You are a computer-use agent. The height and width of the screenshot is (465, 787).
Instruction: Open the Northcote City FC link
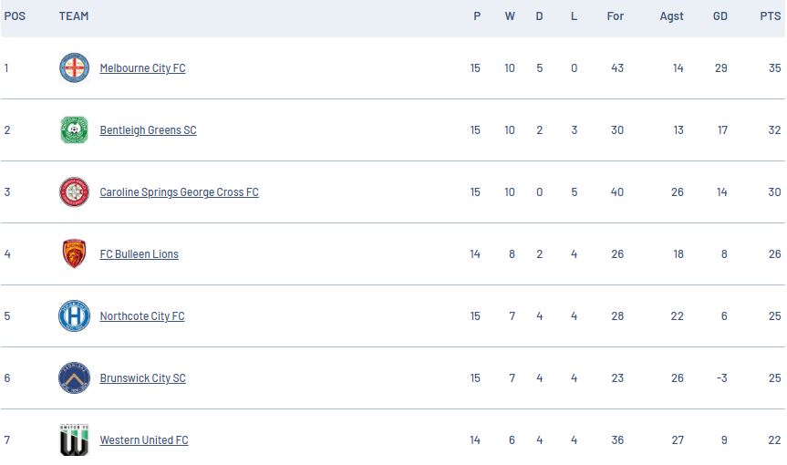pyautogui.click(x=142, y=316)
